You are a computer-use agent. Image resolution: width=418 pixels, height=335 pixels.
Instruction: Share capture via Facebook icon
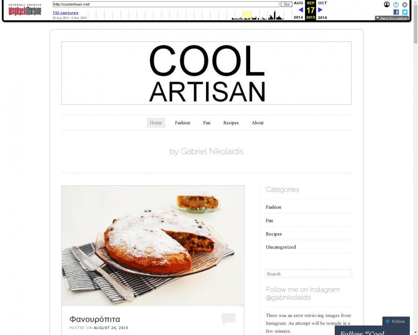396,12
